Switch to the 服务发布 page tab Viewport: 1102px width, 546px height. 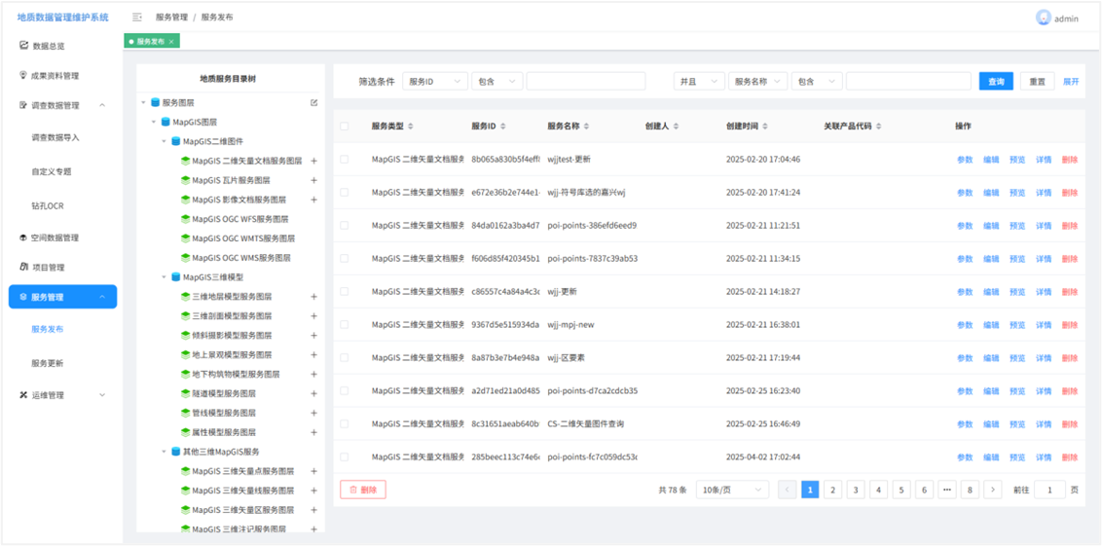[x=150, y=42]
